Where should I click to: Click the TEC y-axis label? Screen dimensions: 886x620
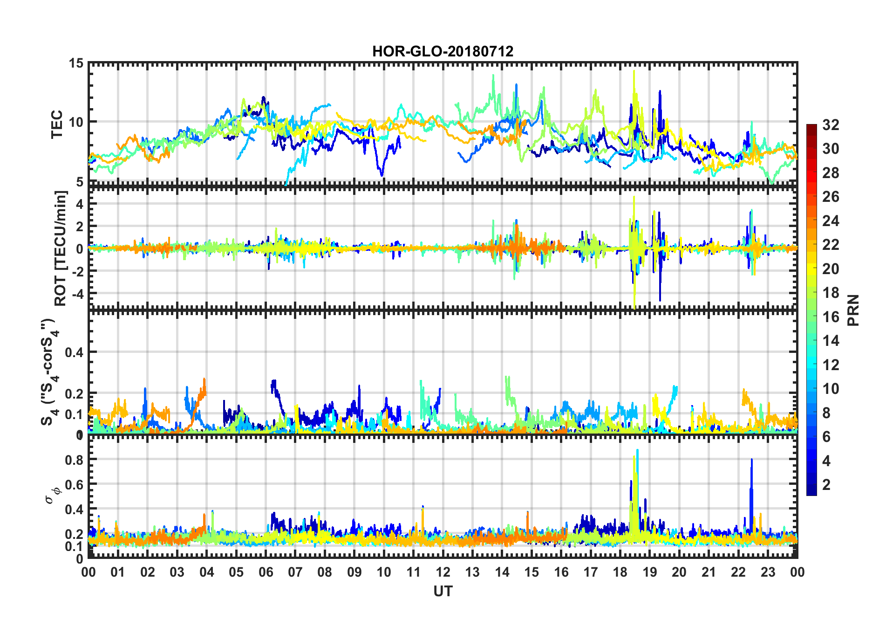click(x=57, y=124)
